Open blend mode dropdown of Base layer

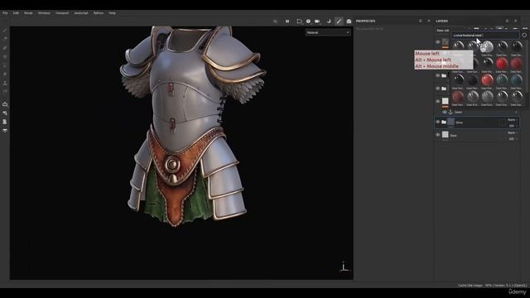512,132
